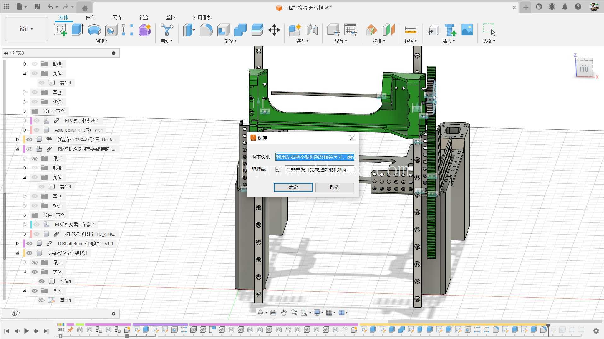Click the Insert Canvas image icon
This screenshot has width=604, height=339.
tap(467, 30)
